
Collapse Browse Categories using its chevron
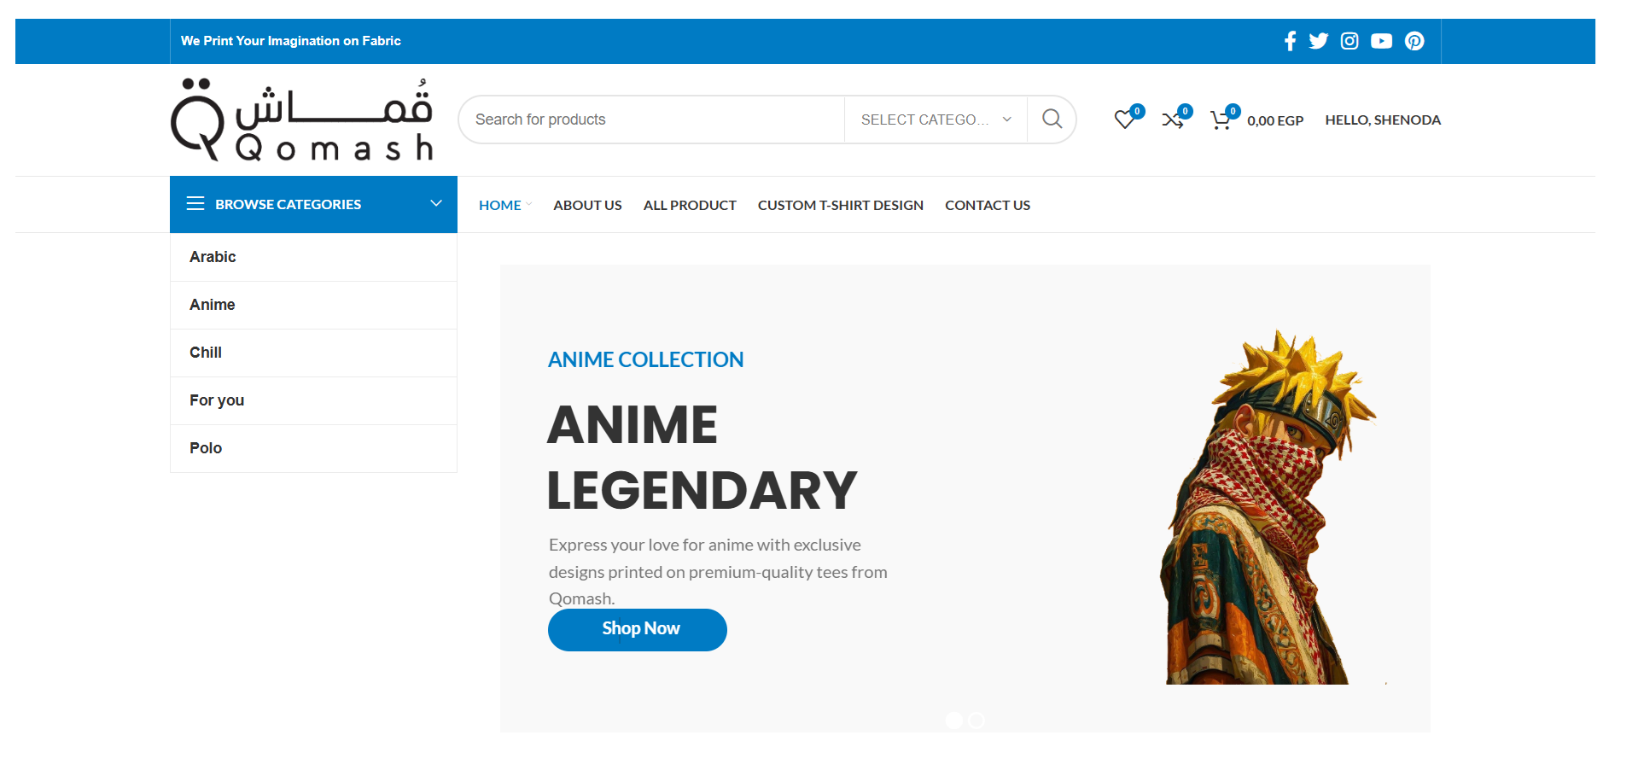point(436,203)
